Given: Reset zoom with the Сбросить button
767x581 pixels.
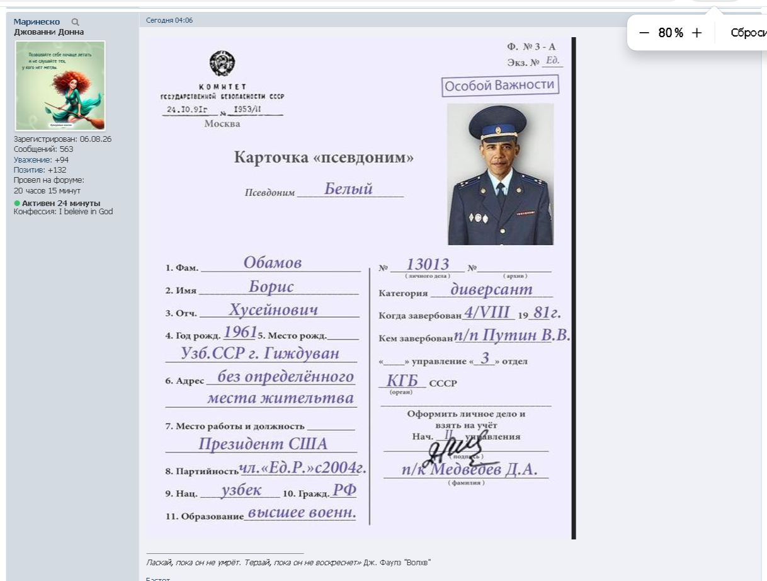Looking at the screenshot, I should point(748,33).
